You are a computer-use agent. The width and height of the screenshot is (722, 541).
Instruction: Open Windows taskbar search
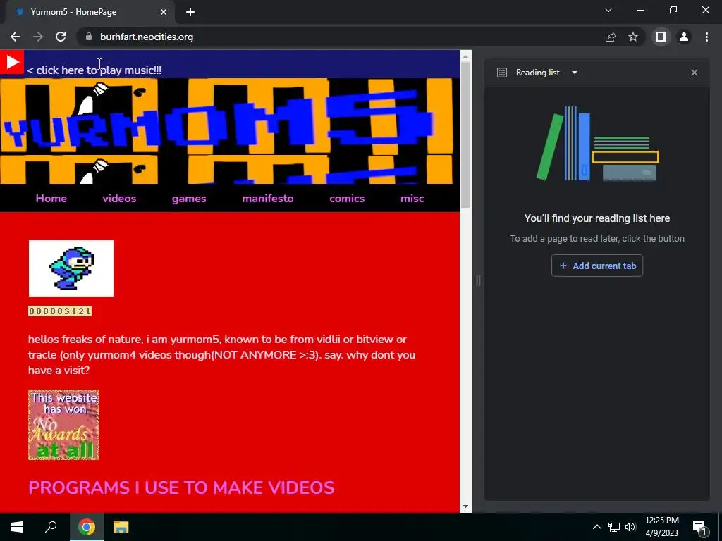tap(51, 527)
